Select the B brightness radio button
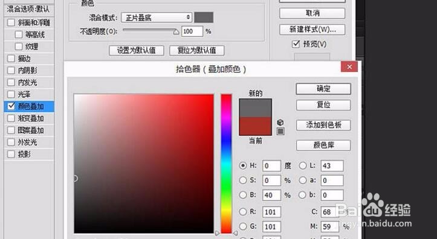437x239 pixels. pos(243,195)
